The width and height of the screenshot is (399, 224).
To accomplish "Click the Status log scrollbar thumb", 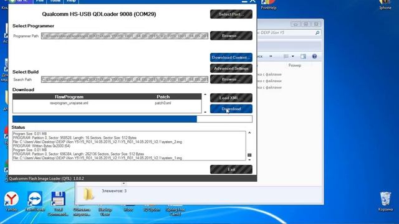I will pyautogui.click(x=249, y=155).
